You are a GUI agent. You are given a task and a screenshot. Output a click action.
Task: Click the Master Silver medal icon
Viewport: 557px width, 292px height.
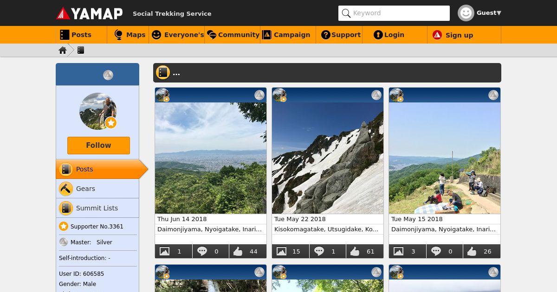[64, 242]
